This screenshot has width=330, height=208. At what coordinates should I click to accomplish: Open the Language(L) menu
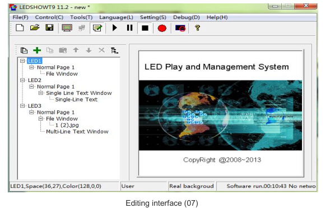116,17
